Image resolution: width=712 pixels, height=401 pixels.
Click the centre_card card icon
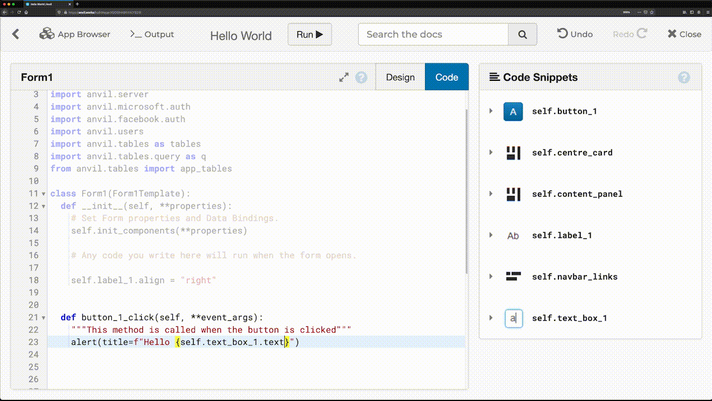pyautogui.click(x=513, y=153)
